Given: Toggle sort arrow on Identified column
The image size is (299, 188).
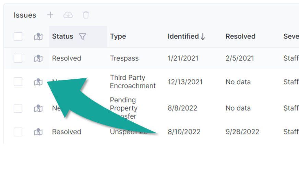Looking at the screenshot, I should coord(203,37).
